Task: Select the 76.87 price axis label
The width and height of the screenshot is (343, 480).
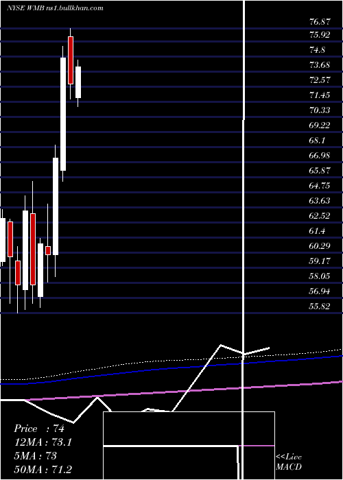Action: pyautogui.click(x=320, y=21)
